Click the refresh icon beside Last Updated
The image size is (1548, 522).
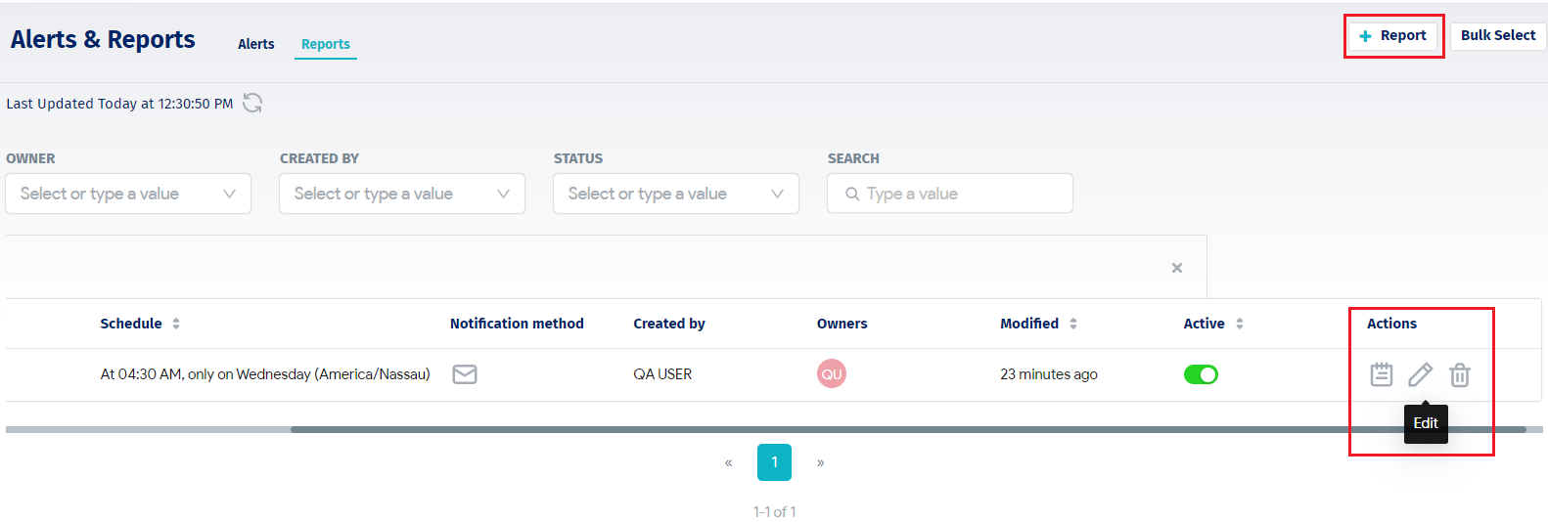pyautogui.click(x=252, y=103)
